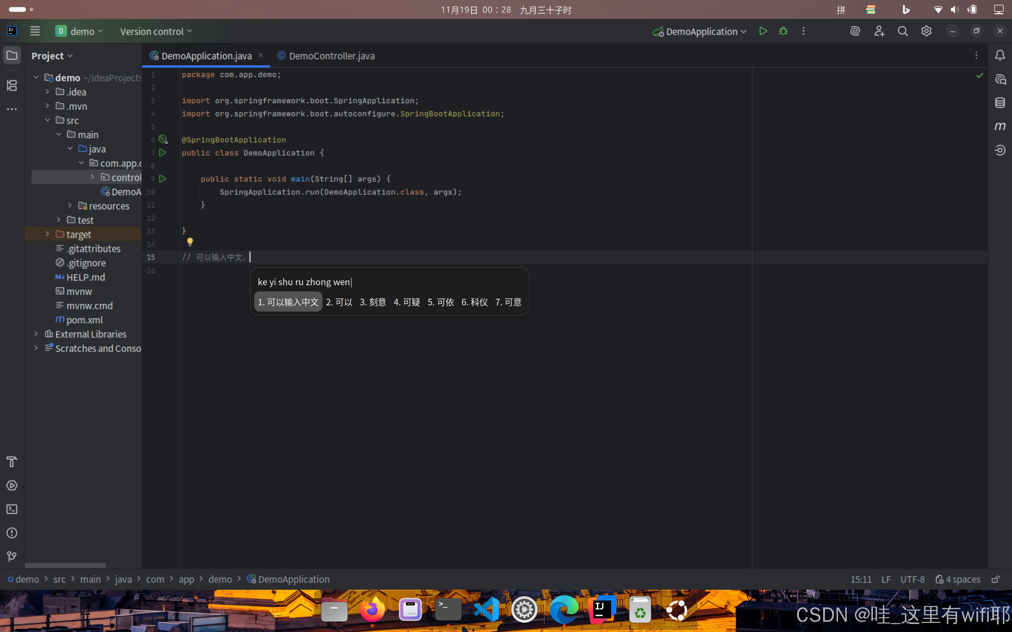Viewport: 1012px width, 632px height.
Task: Open the Terminal tool window
Action: click(12, 509)
